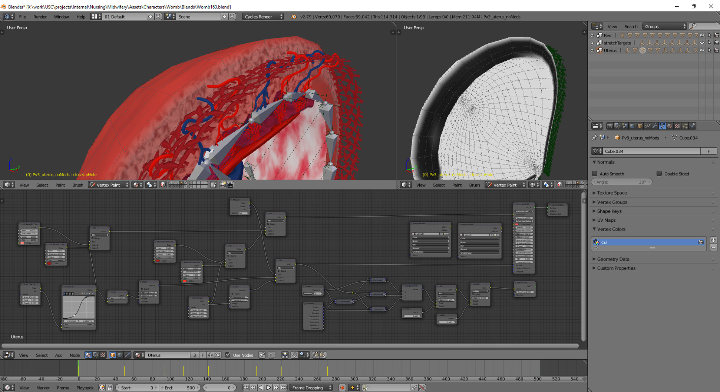
Task: Hide the Uterus group with eye icon
Action: coord(702,50)
